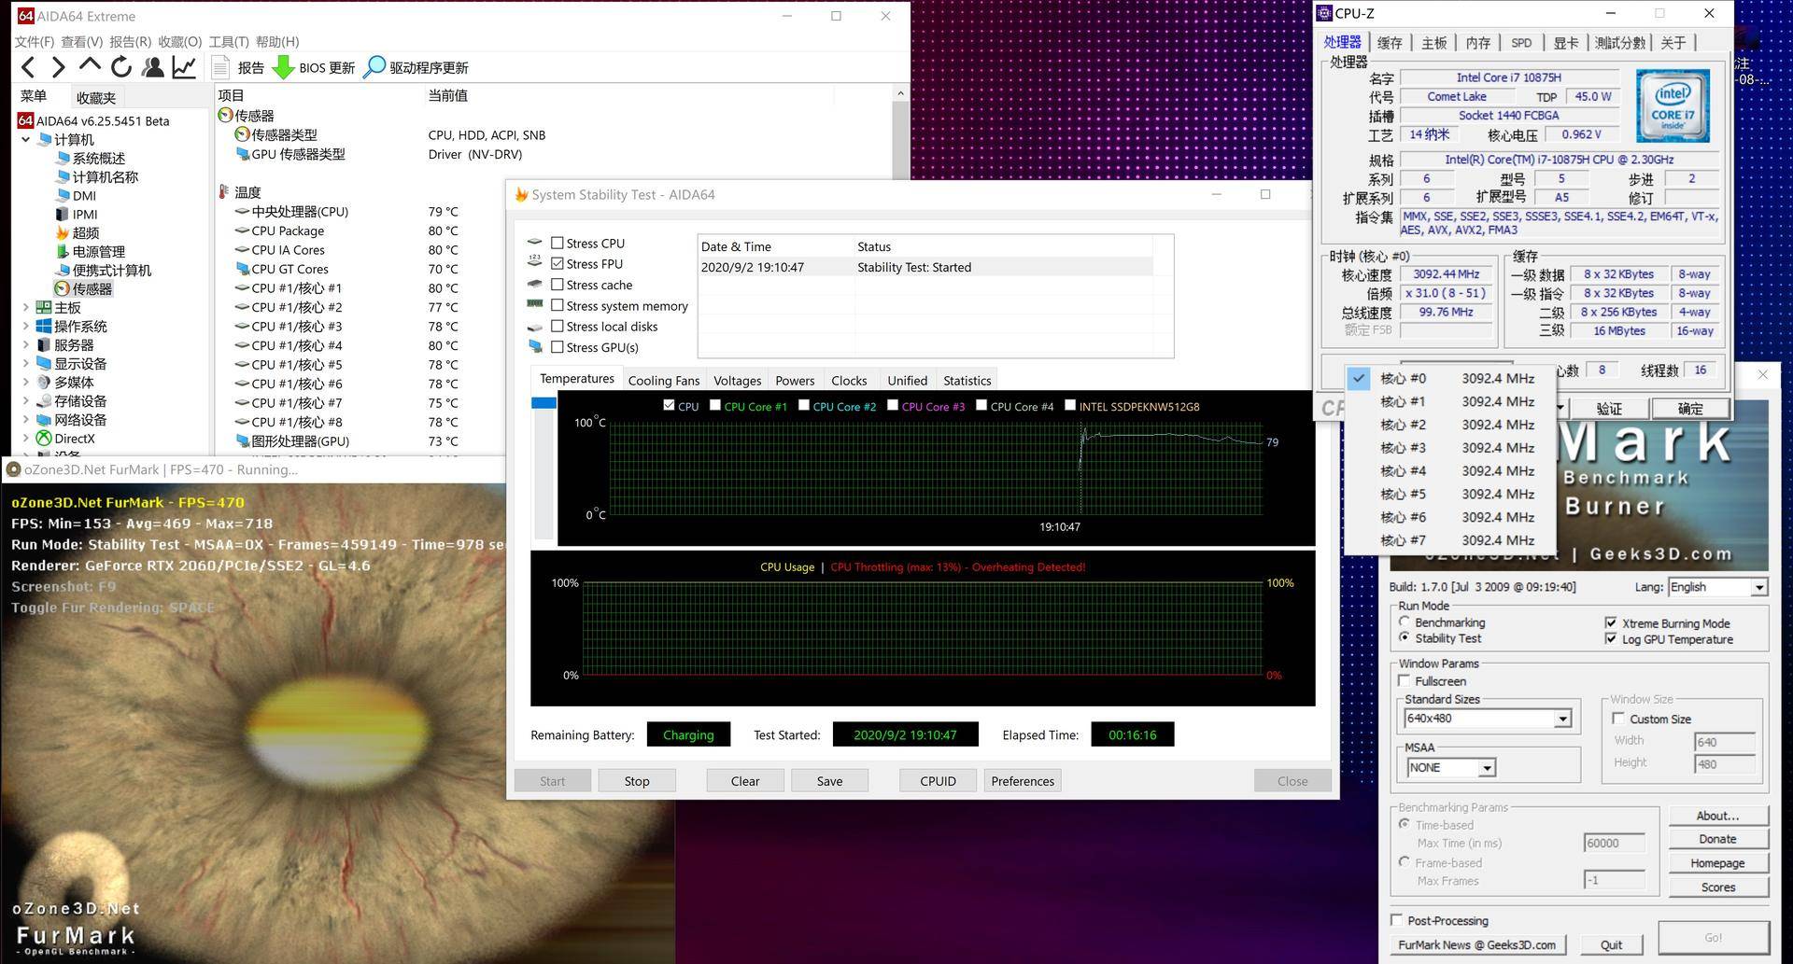
Task: Click the 显示设备 display devices icon
Action: [44, 364]
